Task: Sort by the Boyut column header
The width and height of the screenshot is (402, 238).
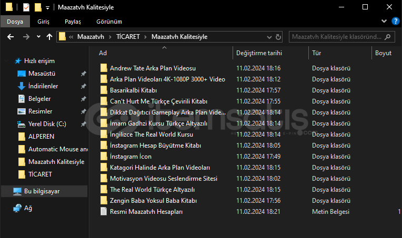Action: point(383,53)
